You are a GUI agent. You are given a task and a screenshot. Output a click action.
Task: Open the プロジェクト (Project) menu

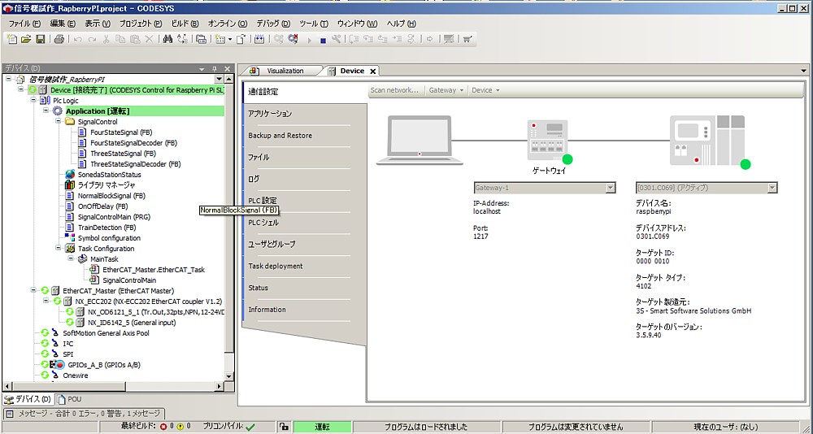[x=141, y=24]
